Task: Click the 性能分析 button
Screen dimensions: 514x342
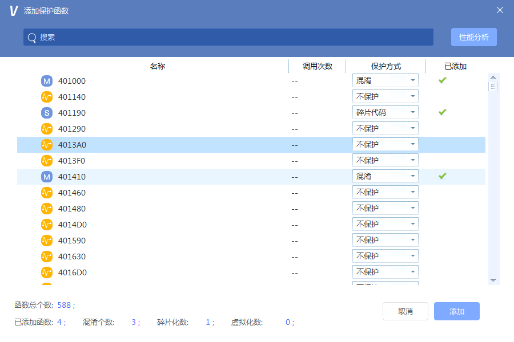Action: [x=473, y=37]
